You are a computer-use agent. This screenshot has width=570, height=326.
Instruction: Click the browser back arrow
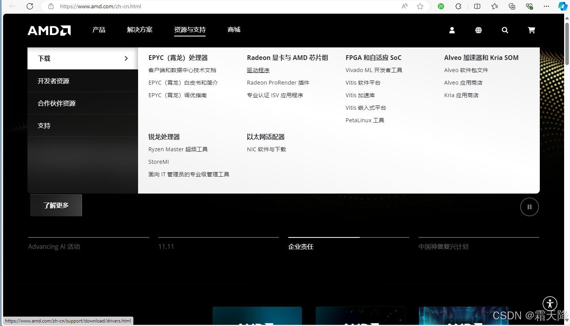pos(13,6)
